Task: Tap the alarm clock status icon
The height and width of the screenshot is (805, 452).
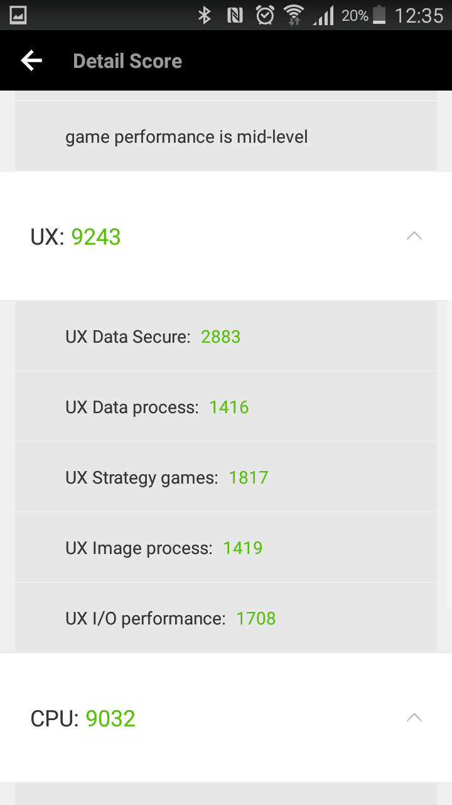Action: pyautogui.click(x=265, y=15)
